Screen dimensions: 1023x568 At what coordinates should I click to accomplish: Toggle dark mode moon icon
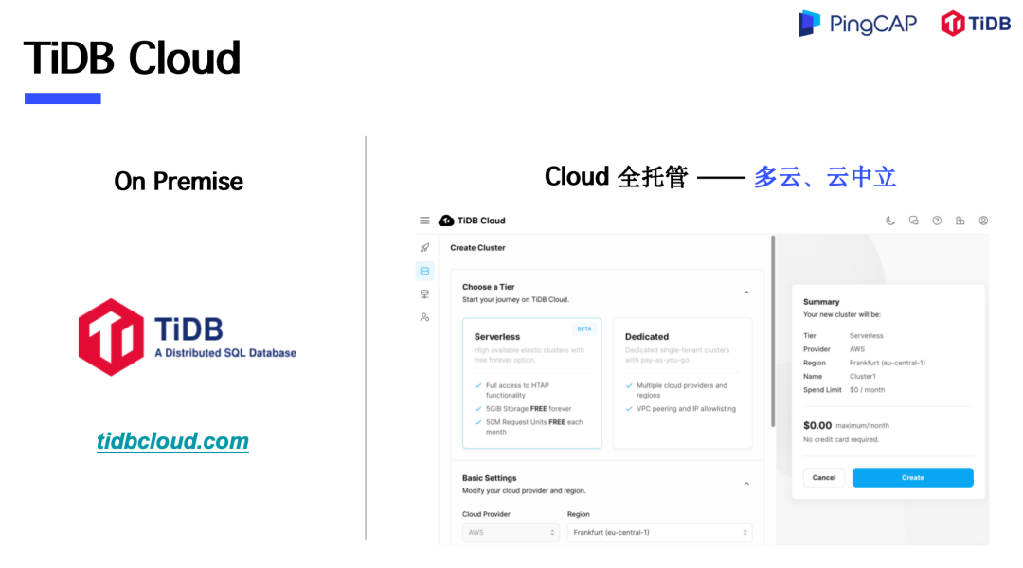click(889, 221)
